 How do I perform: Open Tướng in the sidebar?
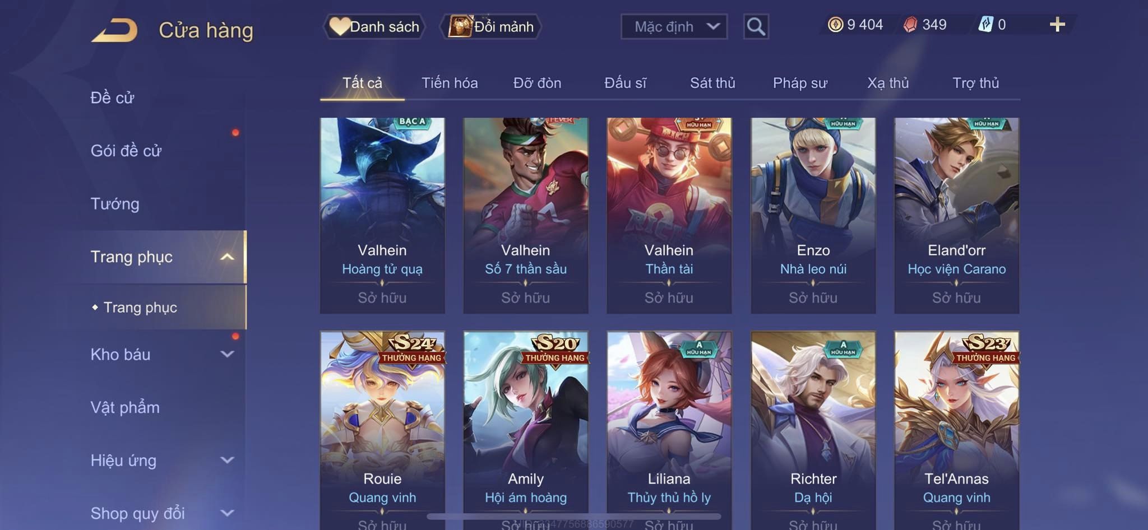point(115,203)
